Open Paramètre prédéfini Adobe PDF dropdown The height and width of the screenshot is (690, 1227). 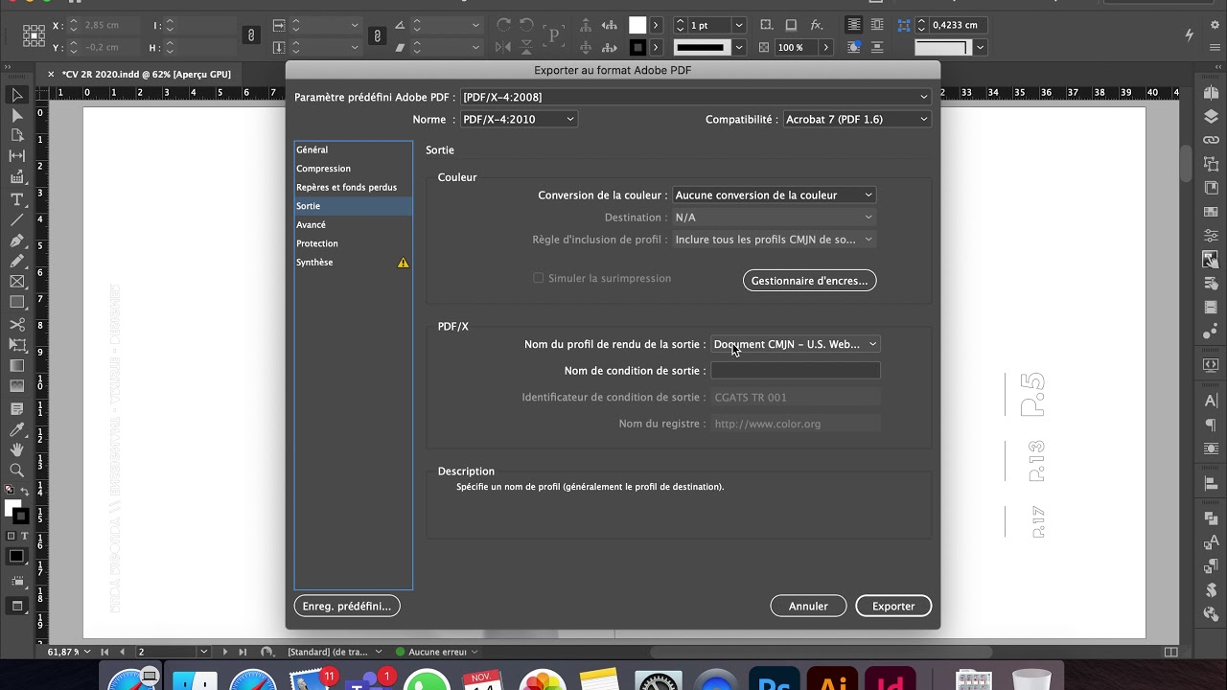pos(695,97)
